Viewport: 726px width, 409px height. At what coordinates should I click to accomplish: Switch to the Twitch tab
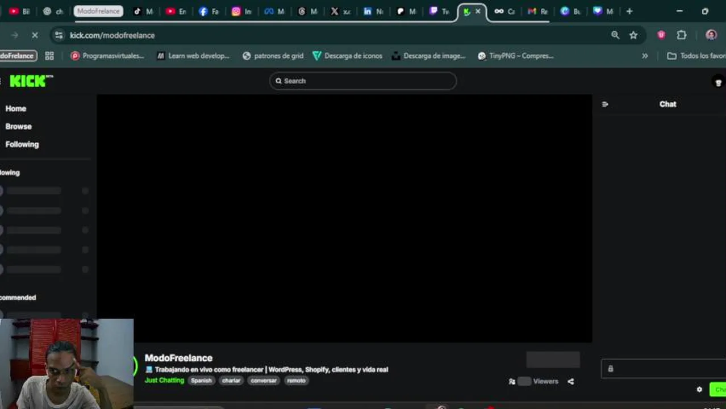(x=440, y=11)
